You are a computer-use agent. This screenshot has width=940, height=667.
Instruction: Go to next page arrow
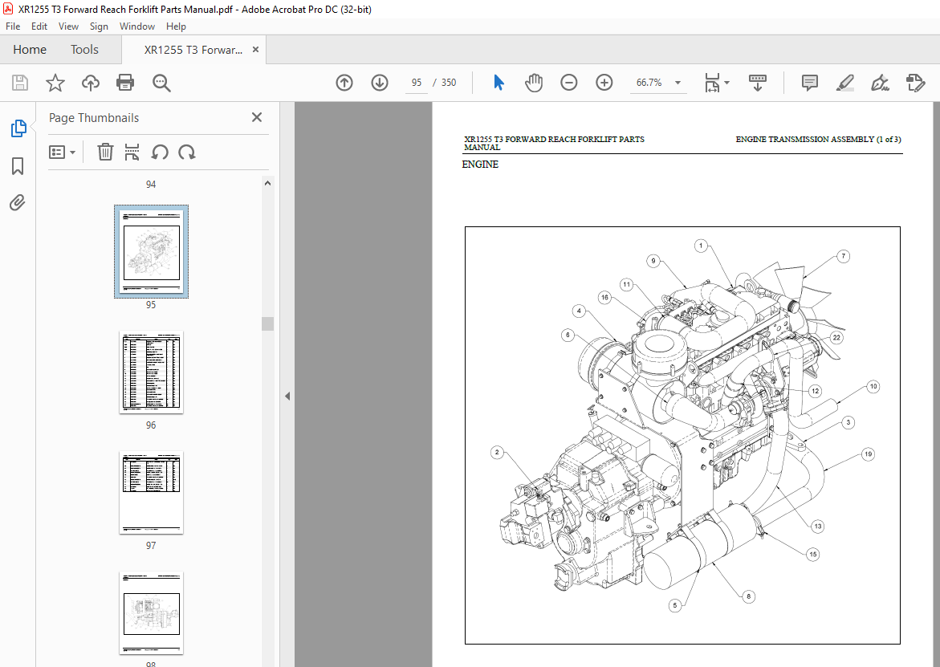coord(380,83)
